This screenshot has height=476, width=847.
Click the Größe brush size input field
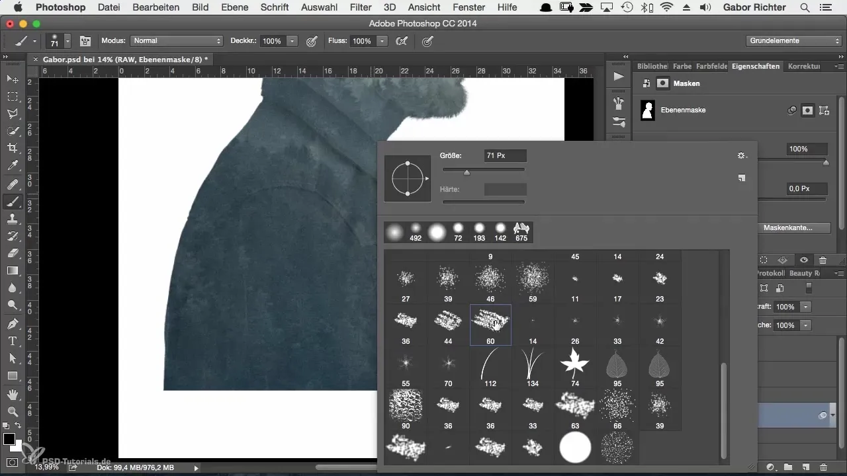[x=506, y=155]
